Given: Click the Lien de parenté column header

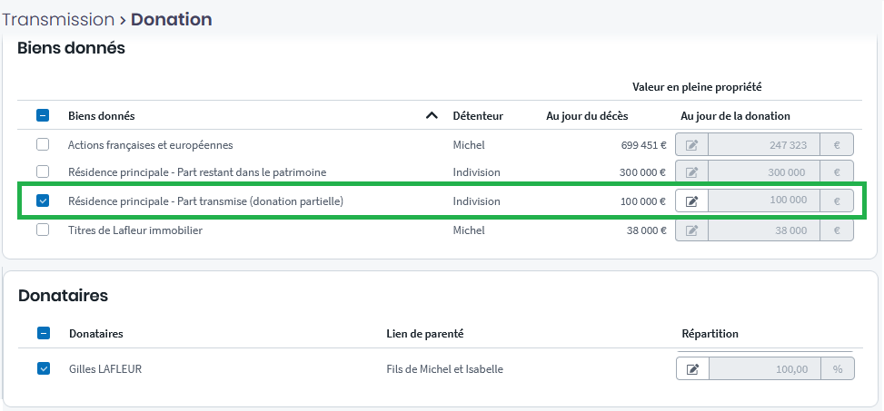Looking at the screenshot, I should (x=424, y=334).
